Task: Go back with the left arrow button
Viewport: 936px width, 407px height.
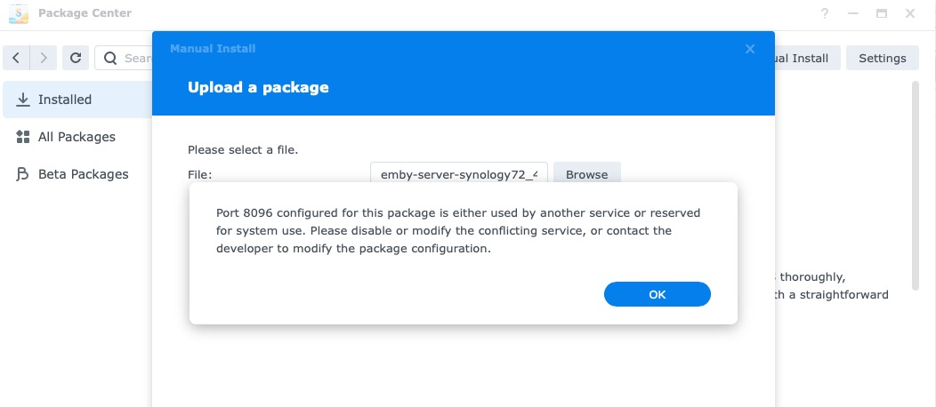Action: [x=16, y=58]
